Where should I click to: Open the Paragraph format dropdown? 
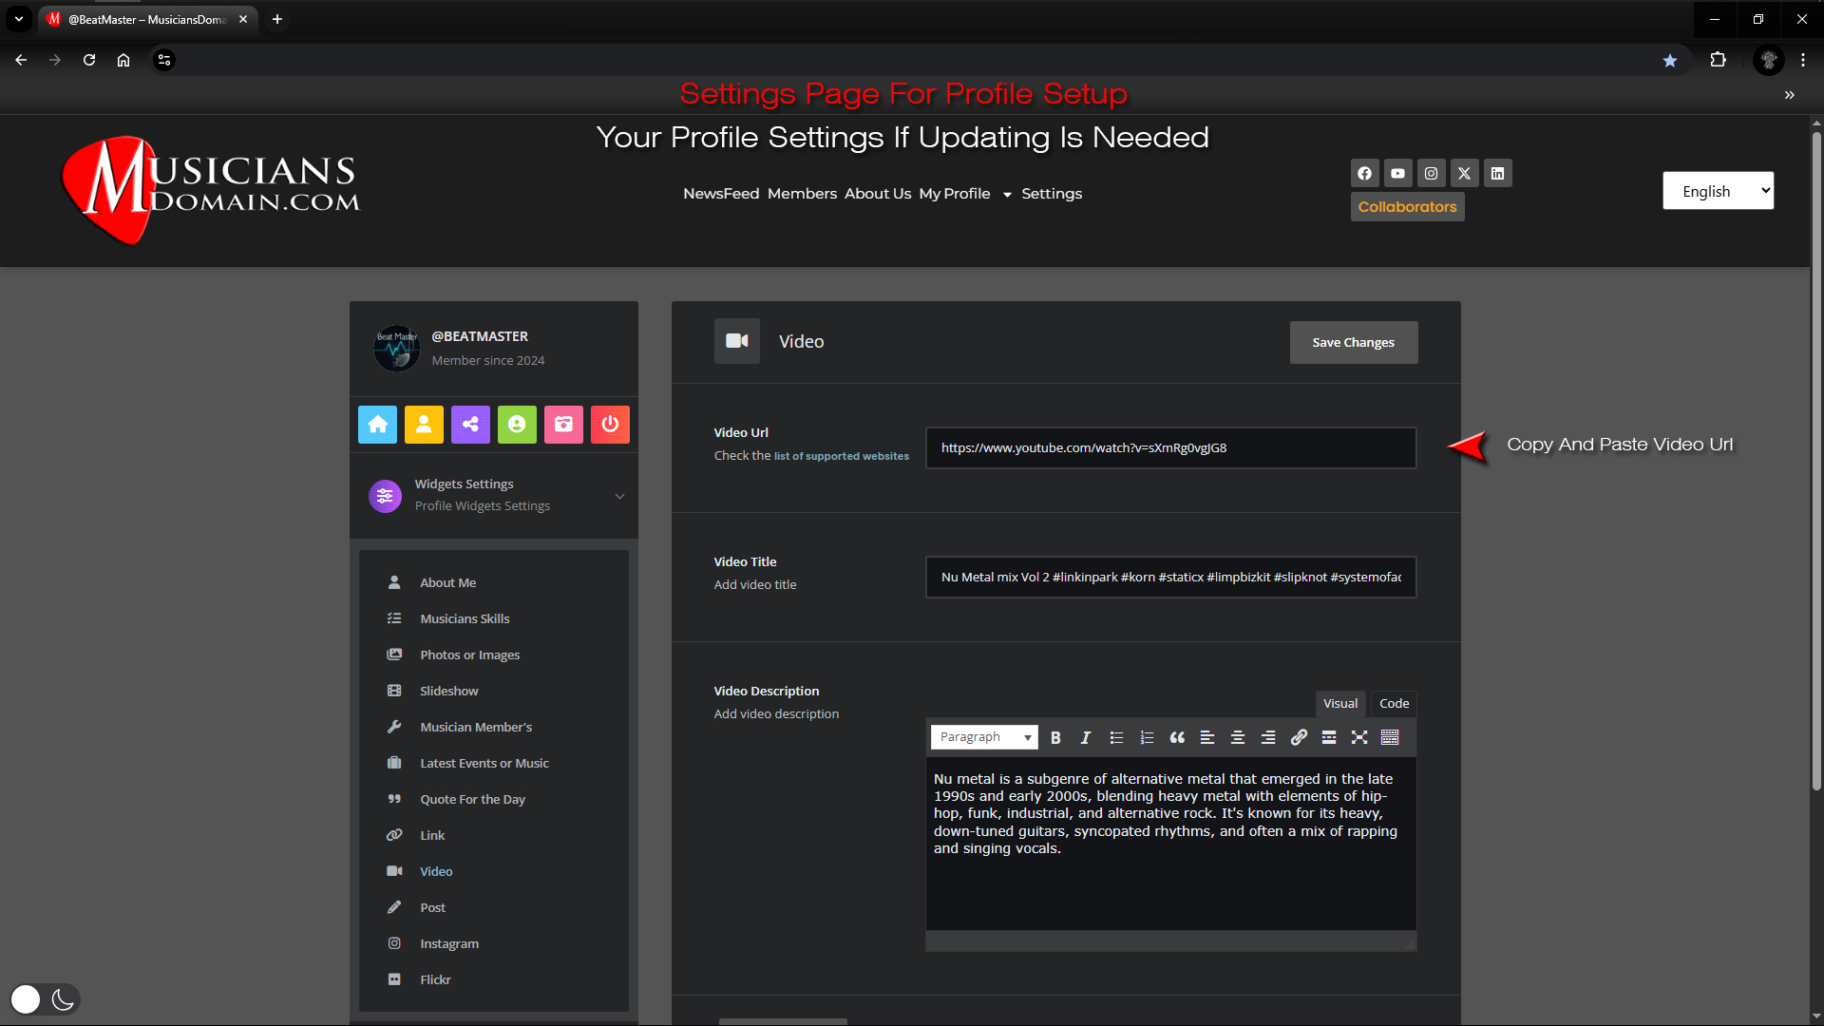pos(984,737)
